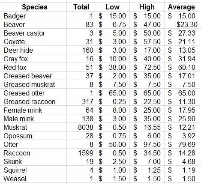Click the Low column header

[x=112, y=7]
